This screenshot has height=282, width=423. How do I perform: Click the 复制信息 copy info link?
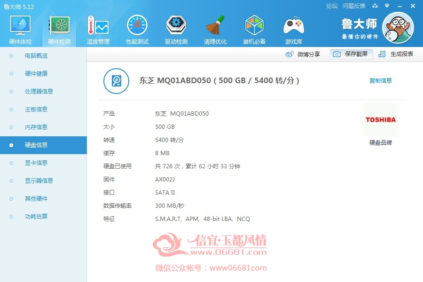(x=380, y=80)
